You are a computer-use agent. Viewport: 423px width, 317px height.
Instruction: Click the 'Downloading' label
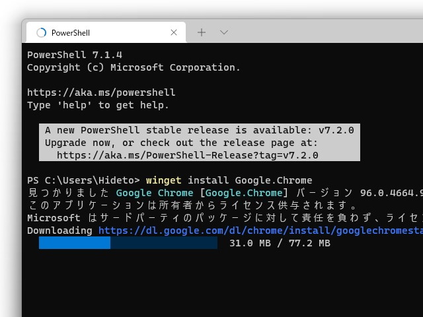click(x=59, y=230)
